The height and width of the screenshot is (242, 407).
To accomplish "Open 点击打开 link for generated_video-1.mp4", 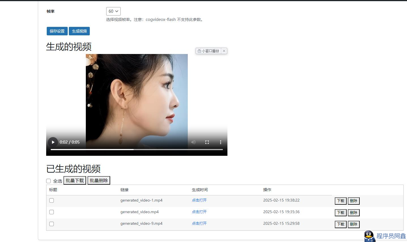I will (199, 200).
